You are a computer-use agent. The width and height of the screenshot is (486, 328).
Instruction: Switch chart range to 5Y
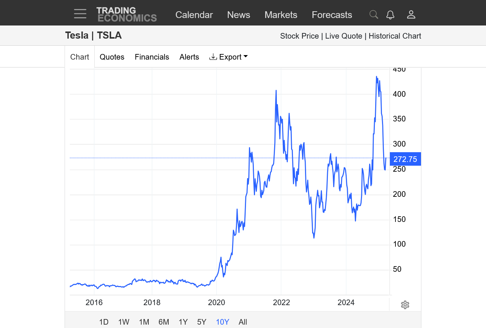click(202, 322)
